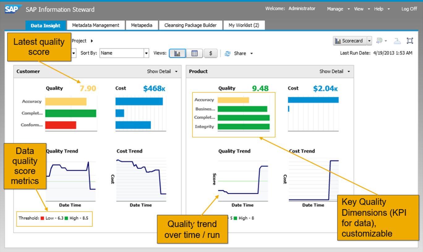Click Product cost value $2.04K
423x252 pixels.
click(x=325, y=88)
